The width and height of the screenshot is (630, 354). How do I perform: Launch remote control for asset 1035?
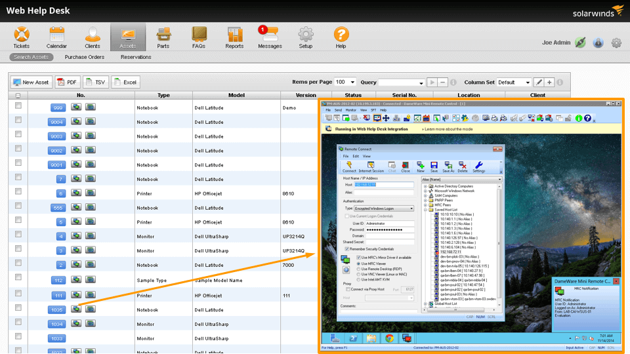tap(77, 309)
